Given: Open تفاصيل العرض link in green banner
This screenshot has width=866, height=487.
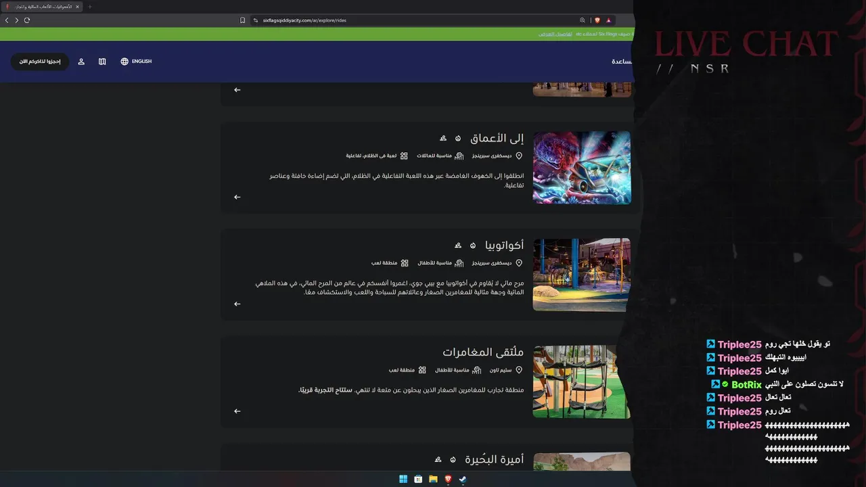Looking at the screenshot, I should pyautogui.click(x=555, y=34).
